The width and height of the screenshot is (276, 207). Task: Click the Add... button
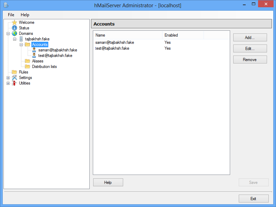point(250,38)
